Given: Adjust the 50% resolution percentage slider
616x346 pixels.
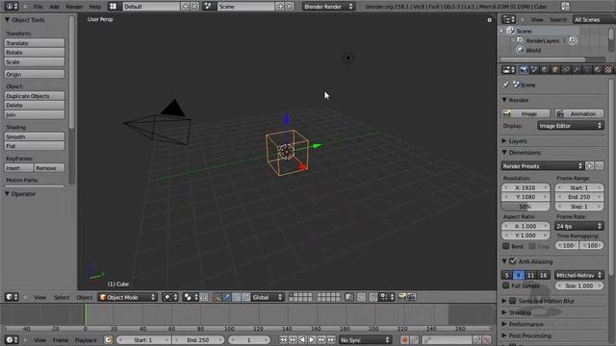Looking at the screenshot, I should [526, 207].
